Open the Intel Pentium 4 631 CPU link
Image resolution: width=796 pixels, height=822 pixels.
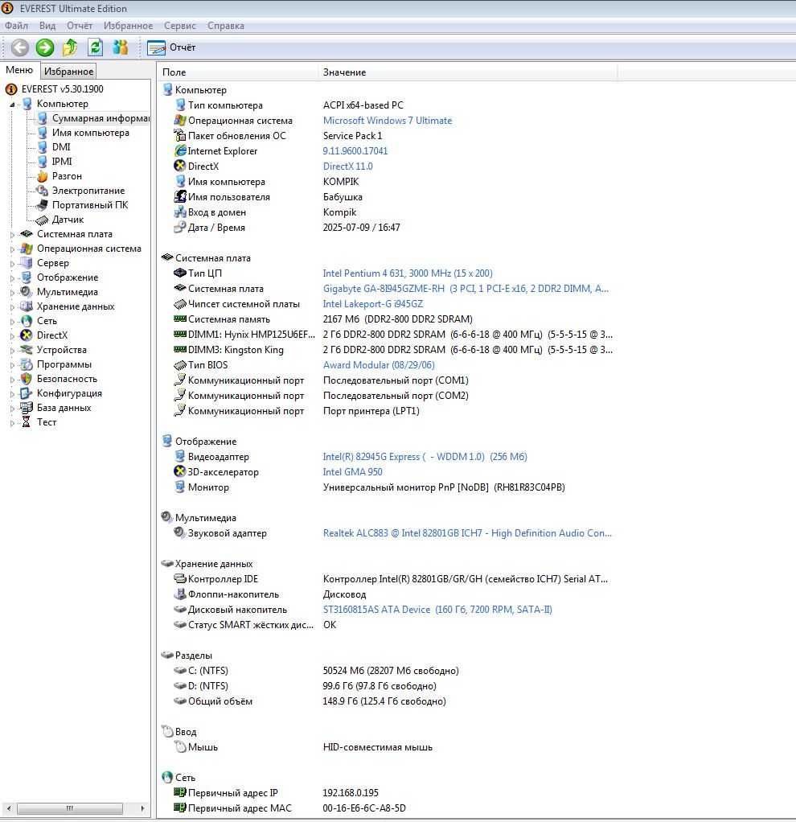point(408,273)
